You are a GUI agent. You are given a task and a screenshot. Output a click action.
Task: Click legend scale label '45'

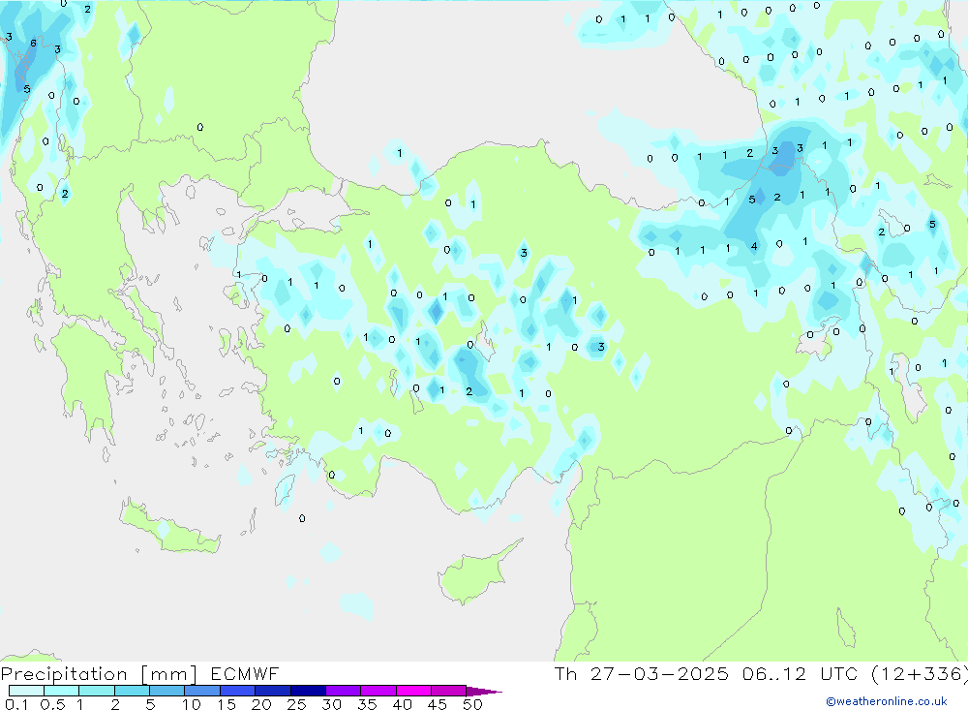coord(438,704)
